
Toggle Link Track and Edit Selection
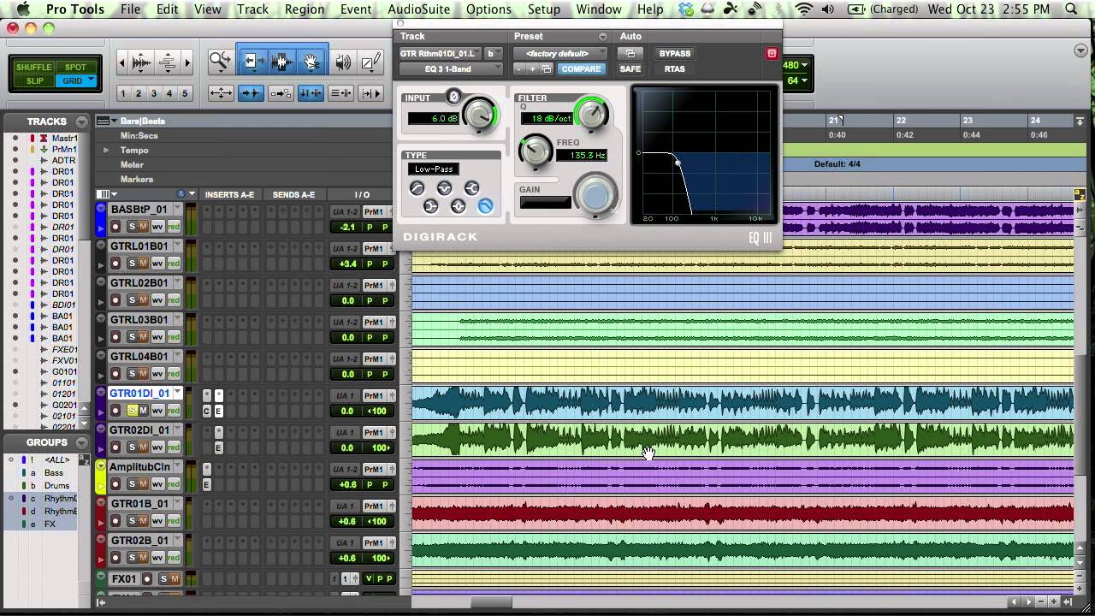[340, 93]
